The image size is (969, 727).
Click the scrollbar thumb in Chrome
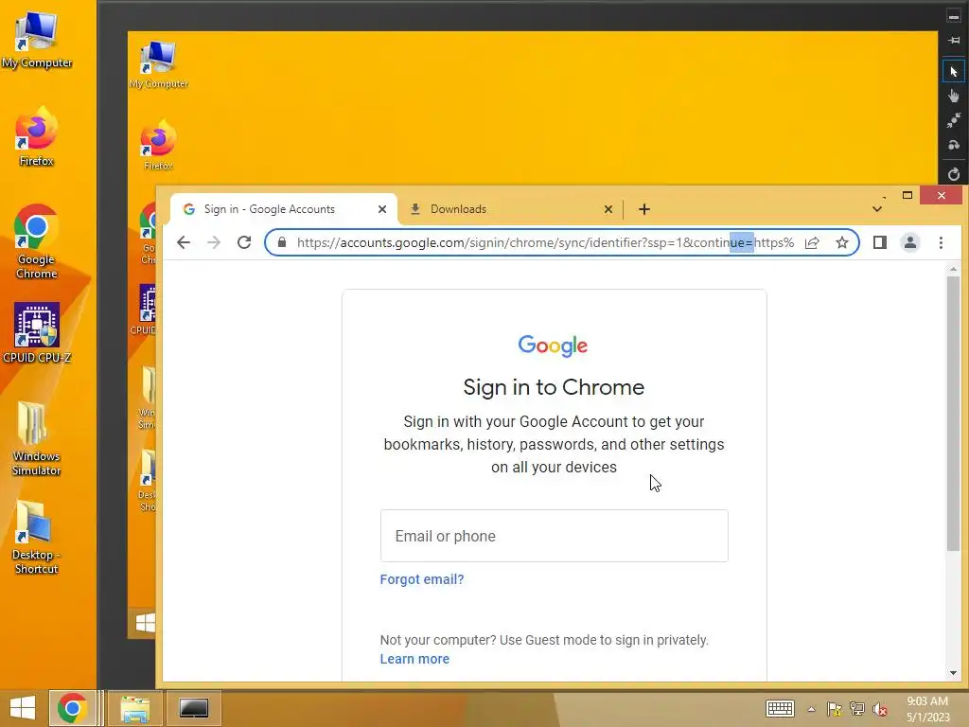pyautogui.click(x=953, y=413)
